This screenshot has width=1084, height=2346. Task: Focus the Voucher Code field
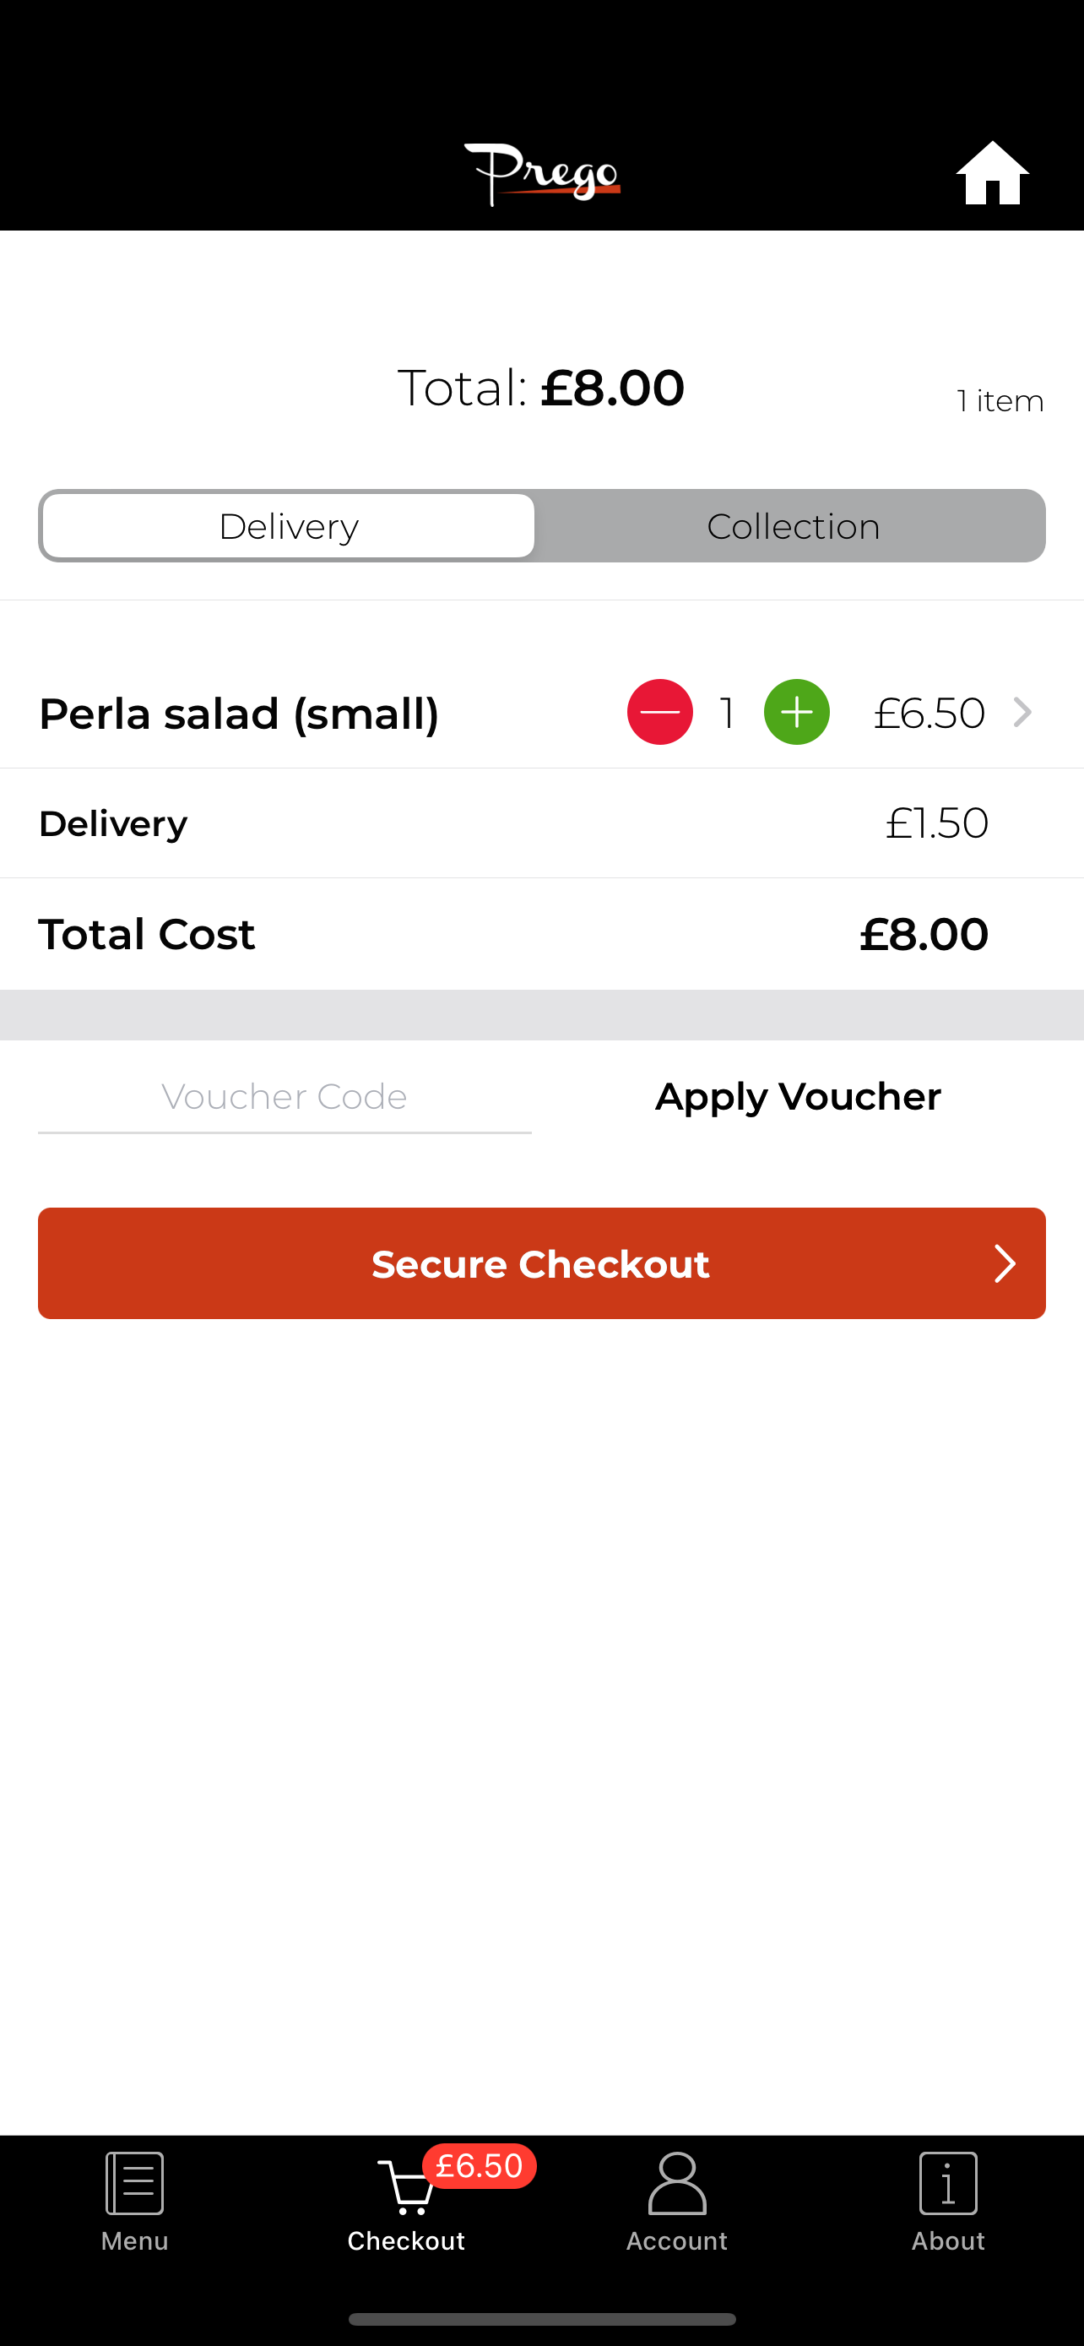coord(284,1097)
